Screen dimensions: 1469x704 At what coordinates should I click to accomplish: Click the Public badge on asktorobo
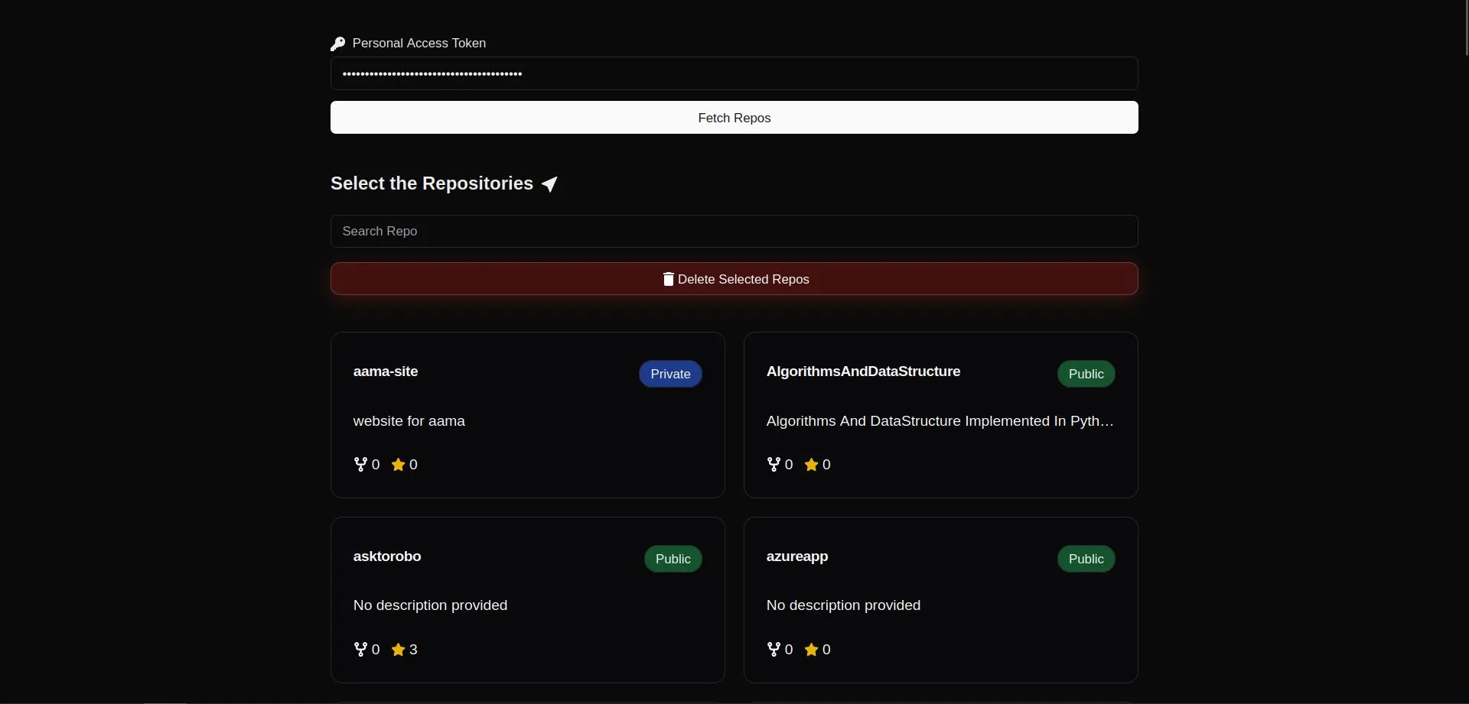pos(673,559)
